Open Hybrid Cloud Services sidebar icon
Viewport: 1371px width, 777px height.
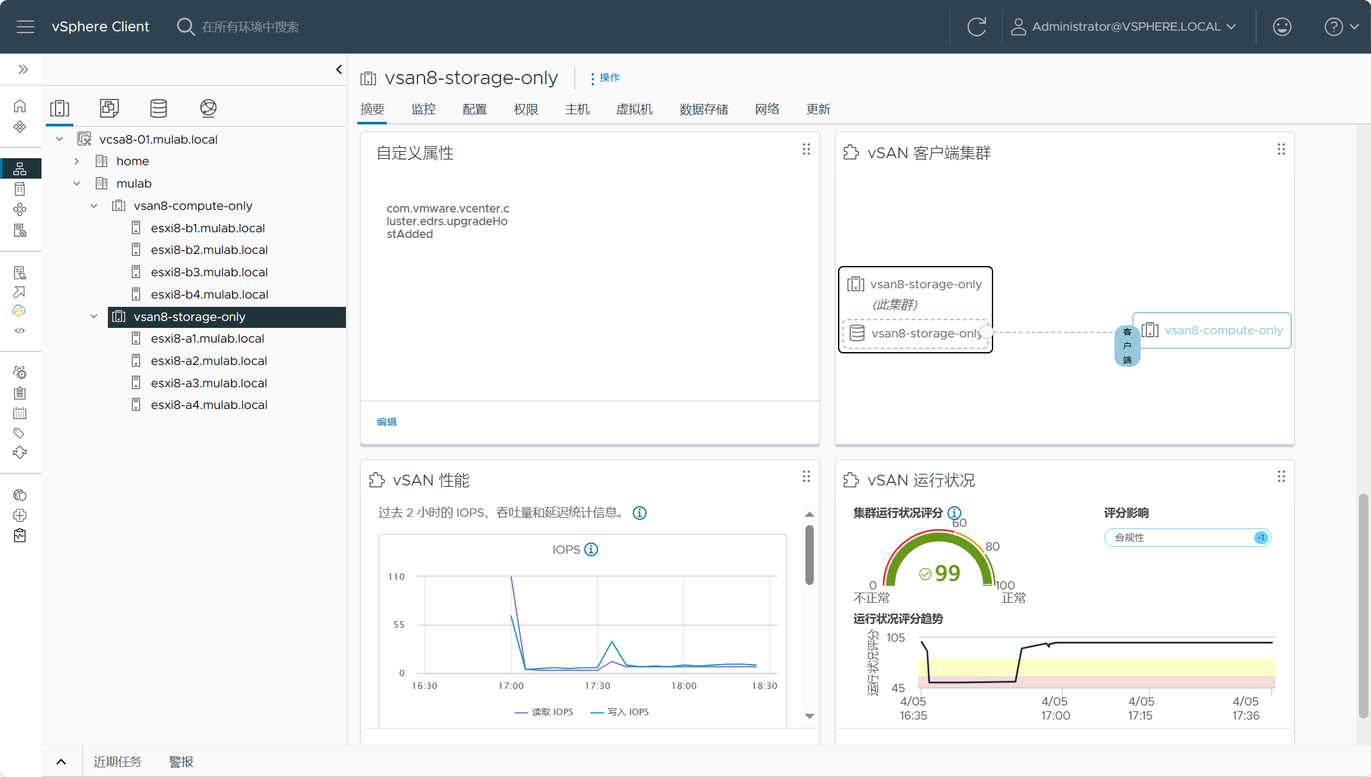[x=20, y=311]
